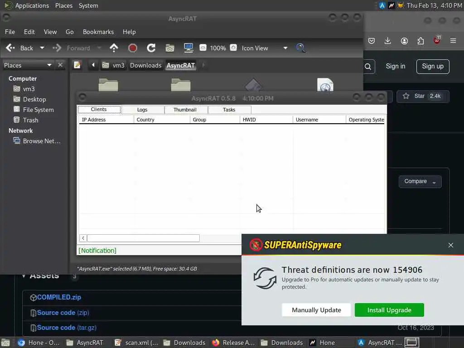Viewport: 464px width, 348px height.
Task: Open the Compare dropdown on GitHub page
Action: tap(420, 181)
